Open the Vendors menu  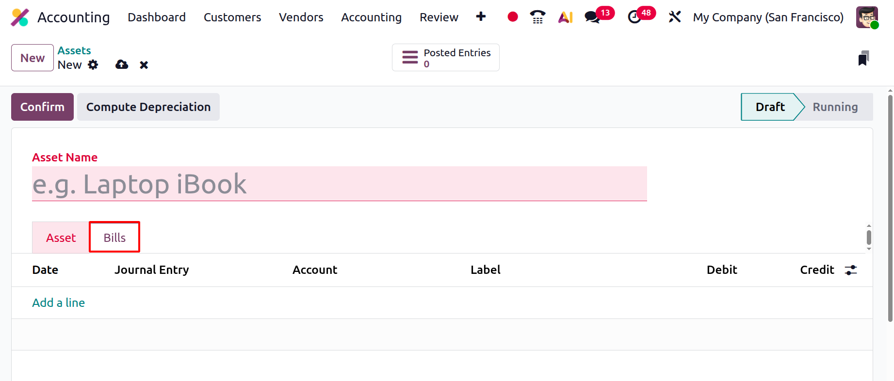click(301, 17)
